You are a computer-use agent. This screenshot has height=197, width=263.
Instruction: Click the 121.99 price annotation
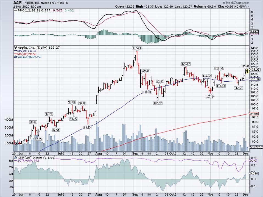(x=219, y=68)
